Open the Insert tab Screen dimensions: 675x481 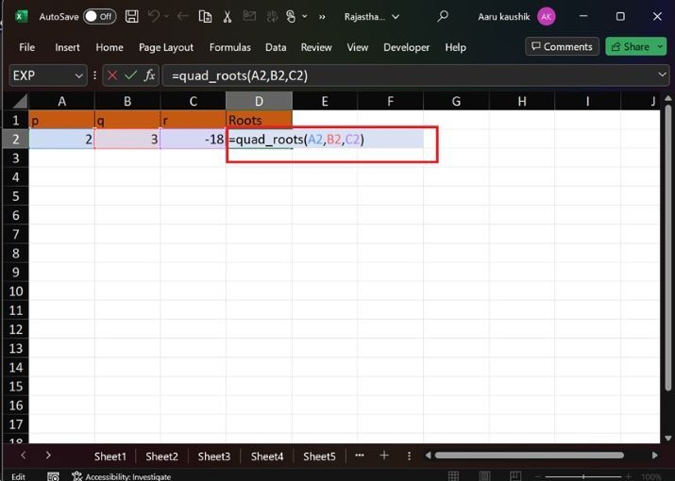click(x=67, y=47)
